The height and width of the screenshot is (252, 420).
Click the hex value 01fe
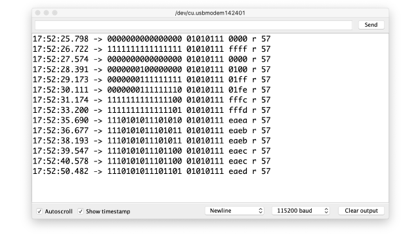[238, 90]
